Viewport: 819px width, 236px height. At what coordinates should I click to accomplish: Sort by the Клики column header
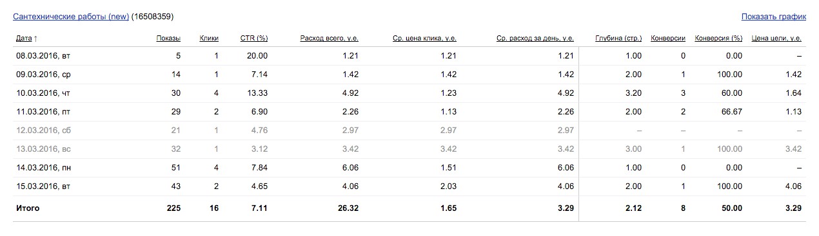(x=209, y=39)
